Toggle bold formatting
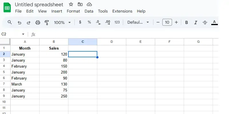The height and width of the screenshot is (114, 229). click(187, 22)
